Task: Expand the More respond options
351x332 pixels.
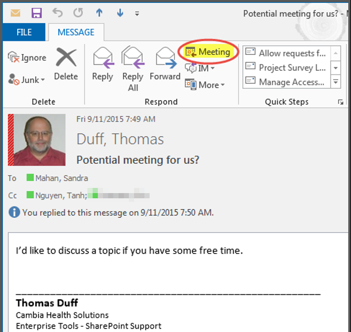Action: 205,85
